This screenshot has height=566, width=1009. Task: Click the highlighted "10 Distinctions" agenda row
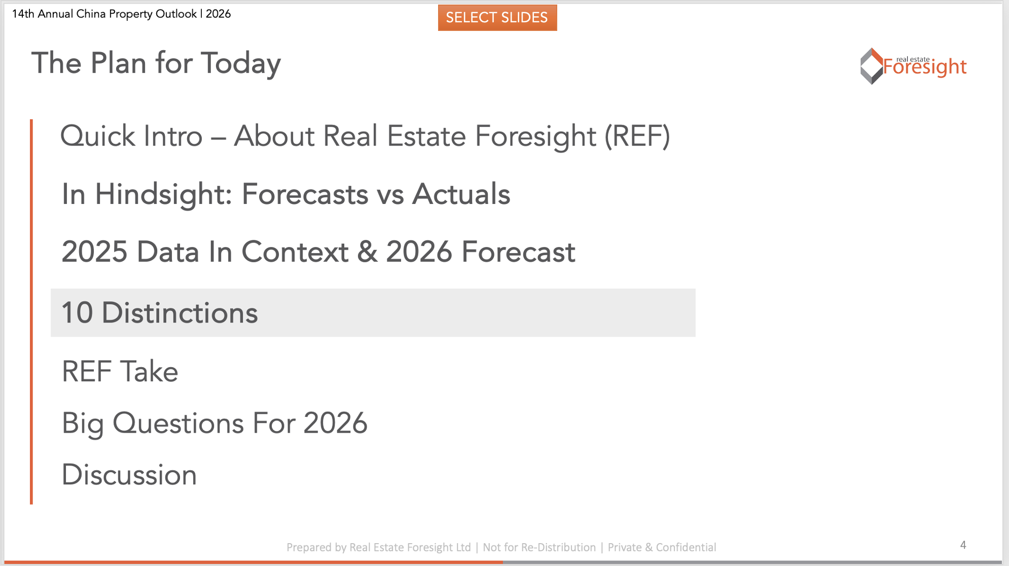(x=373, y=313)
